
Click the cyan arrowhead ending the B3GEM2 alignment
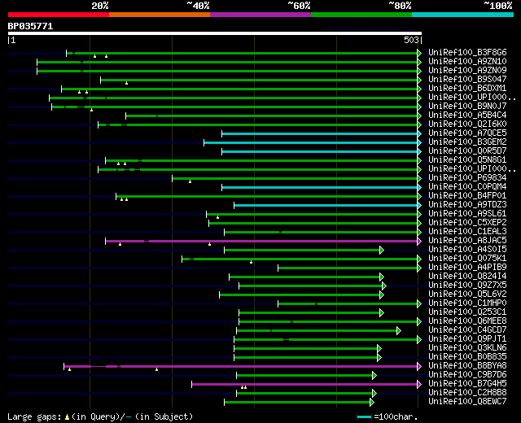tap(419, 142)
